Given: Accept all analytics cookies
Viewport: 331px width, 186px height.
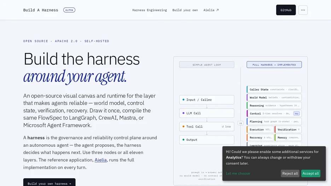Looking at the screenshot, I should tap(310, 173).
